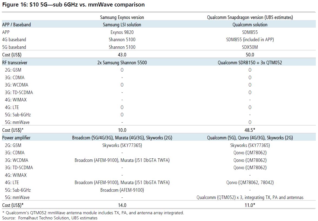Click power amplifier cost value '14.0'

point(122,205)
